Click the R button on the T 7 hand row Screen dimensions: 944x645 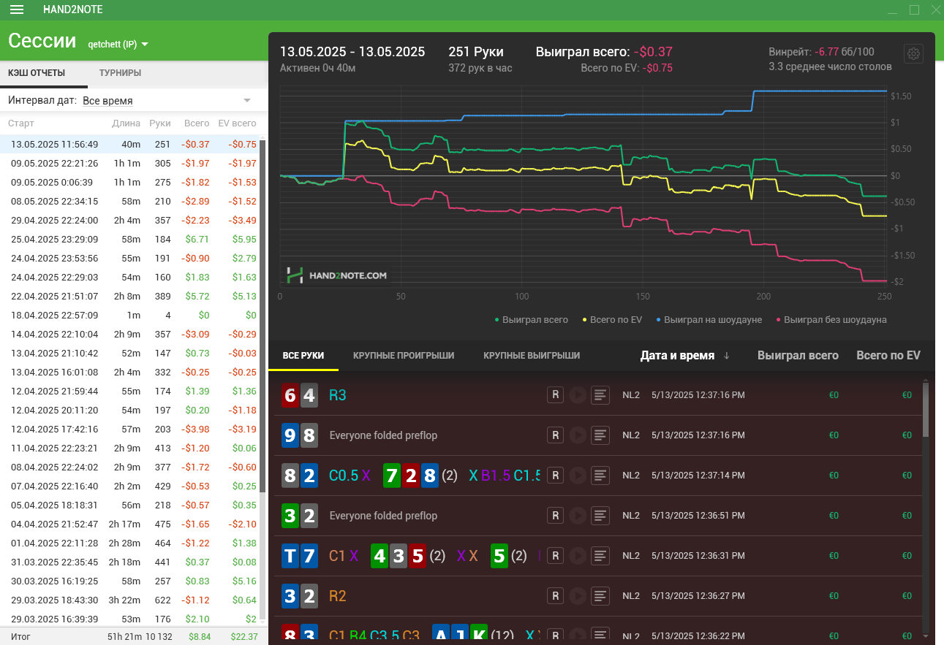(555, 556)
